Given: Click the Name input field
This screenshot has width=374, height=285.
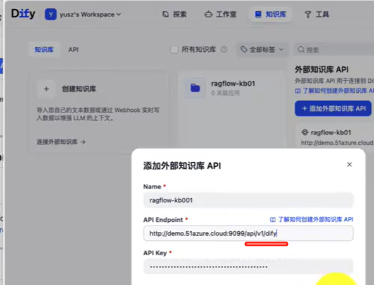Looking at the screenshot, I should pyautogui.click(x=248, y=200).
